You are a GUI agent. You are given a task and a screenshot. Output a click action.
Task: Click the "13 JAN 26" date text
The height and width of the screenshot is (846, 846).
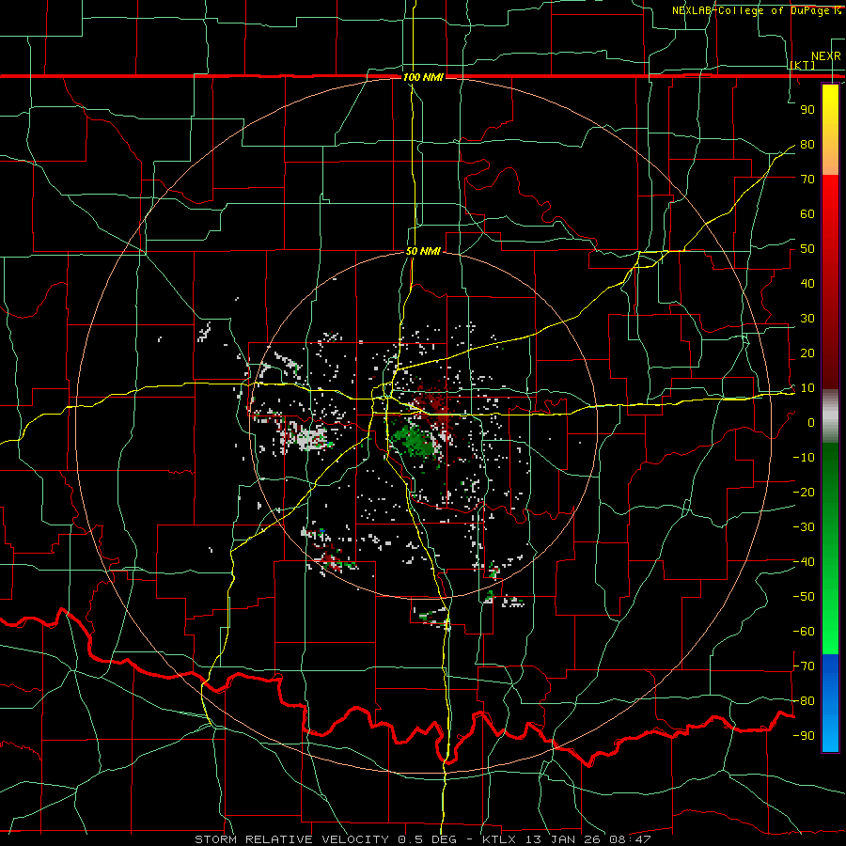click(x=563, y=839)
